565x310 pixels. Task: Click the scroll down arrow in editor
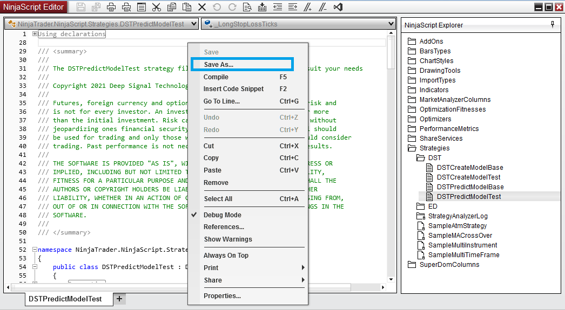point(391,279)
